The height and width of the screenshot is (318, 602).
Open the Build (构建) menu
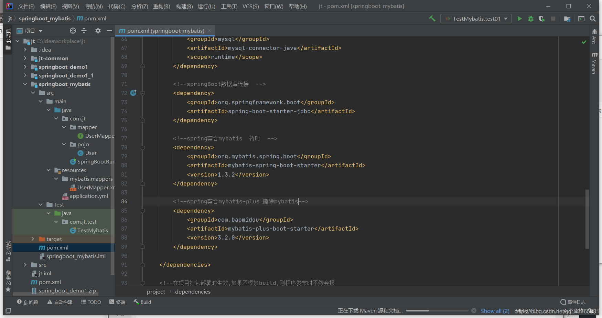coord(184,6)
